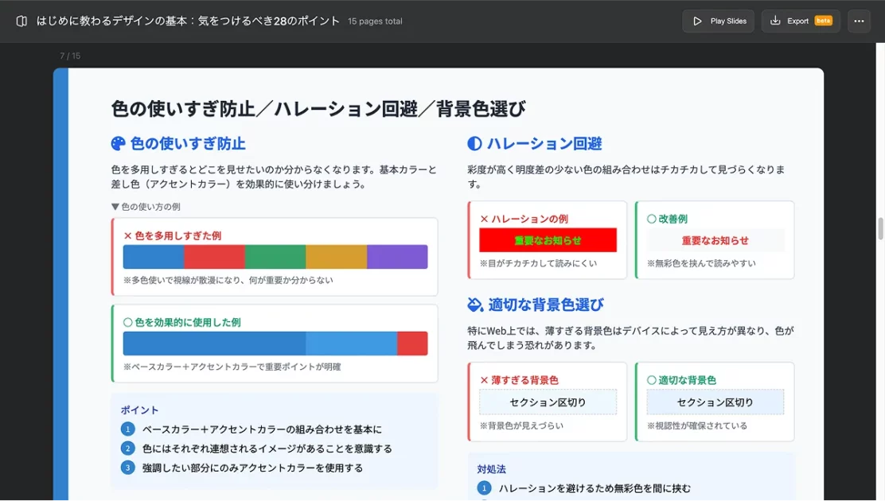The image size is (885, 501).
Task: Click the paint bucket icon beside 適切な背景色選び
Action: pos(475,305)
